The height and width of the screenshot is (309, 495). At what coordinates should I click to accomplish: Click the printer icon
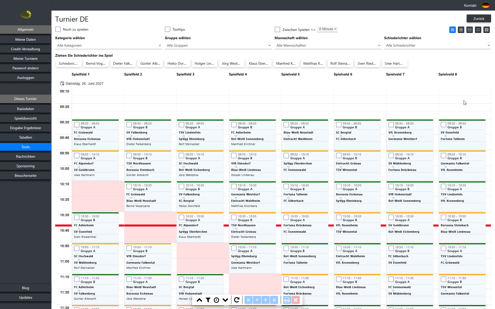287,300
